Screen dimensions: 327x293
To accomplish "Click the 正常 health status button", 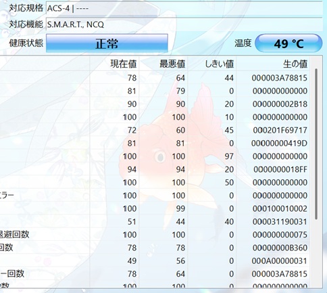I will [x=107, y=43].
